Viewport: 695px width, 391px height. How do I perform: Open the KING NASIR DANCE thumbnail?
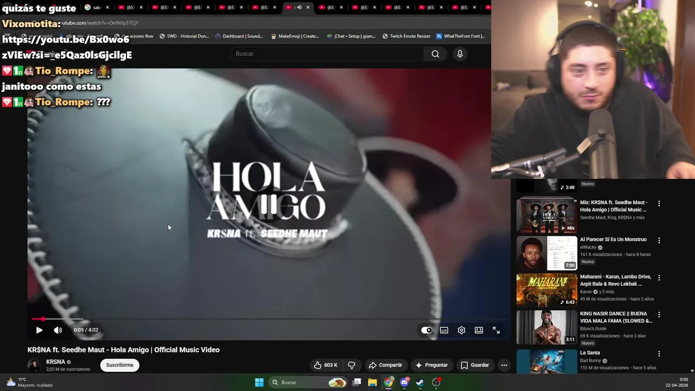click(x=546, y=327)
